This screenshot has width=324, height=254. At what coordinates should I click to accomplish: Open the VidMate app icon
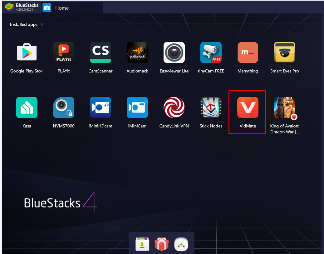248,107
